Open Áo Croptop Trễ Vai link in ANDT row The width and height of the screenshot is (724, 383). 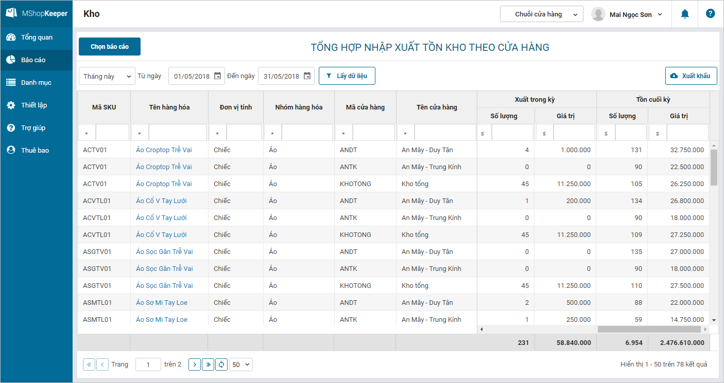(164, 150)
